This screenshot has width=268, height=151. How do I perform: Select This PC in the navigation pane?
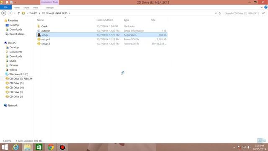click(12, 43)
